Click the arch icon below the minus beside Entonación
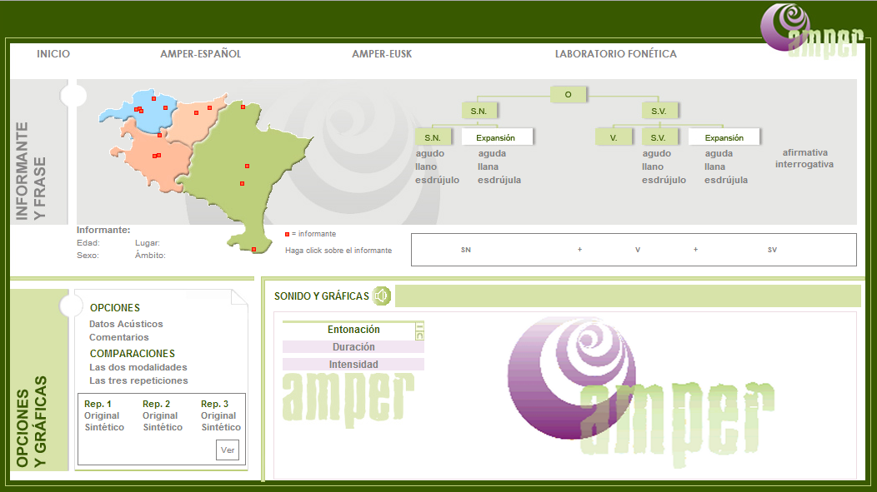 (x=419, y=335)
